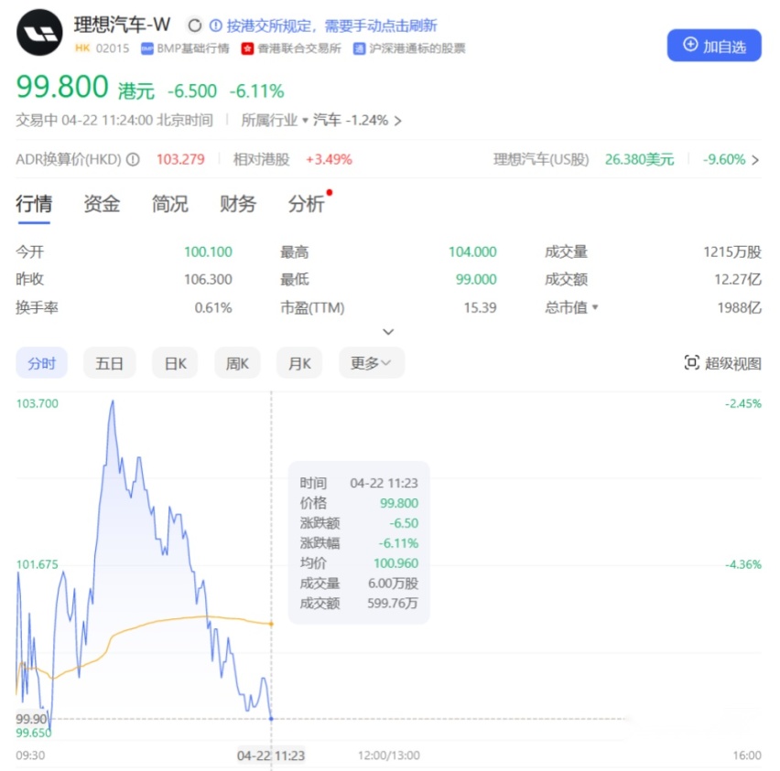Click the 总市值 value 1988亿
The height and width of the screenshot is (771, 780).
coord(739,307)
